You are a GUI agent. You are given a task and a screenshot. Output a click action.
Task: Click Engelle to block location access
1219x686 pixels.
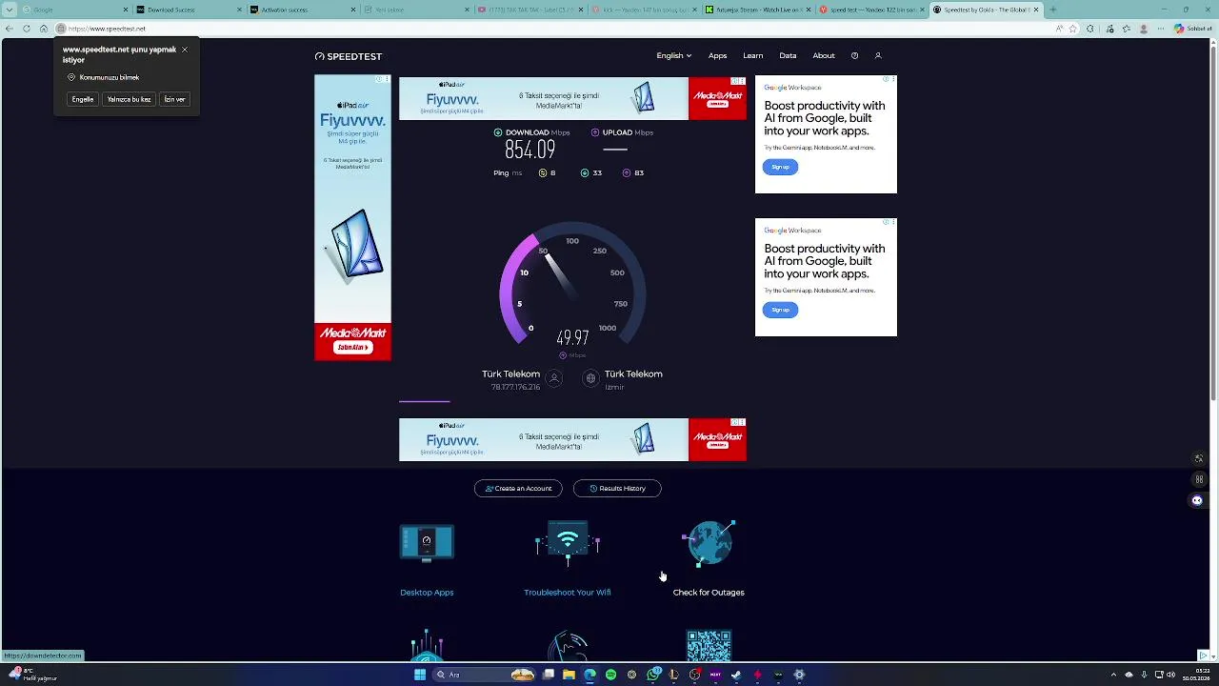83,99
